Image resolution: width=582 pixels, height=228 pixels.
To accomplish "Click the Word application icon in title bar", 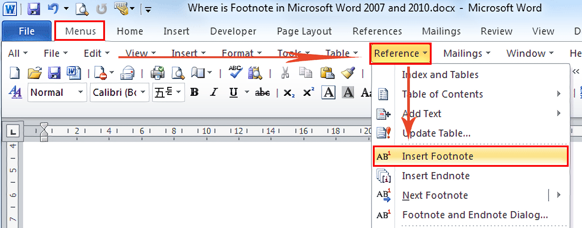I will pyautogui.click(x=10, y=8).
